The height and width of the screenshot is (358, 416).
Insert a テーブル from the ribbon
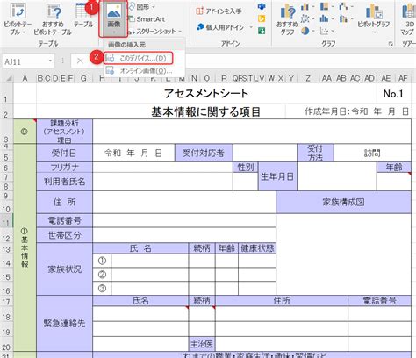(83, 15)
